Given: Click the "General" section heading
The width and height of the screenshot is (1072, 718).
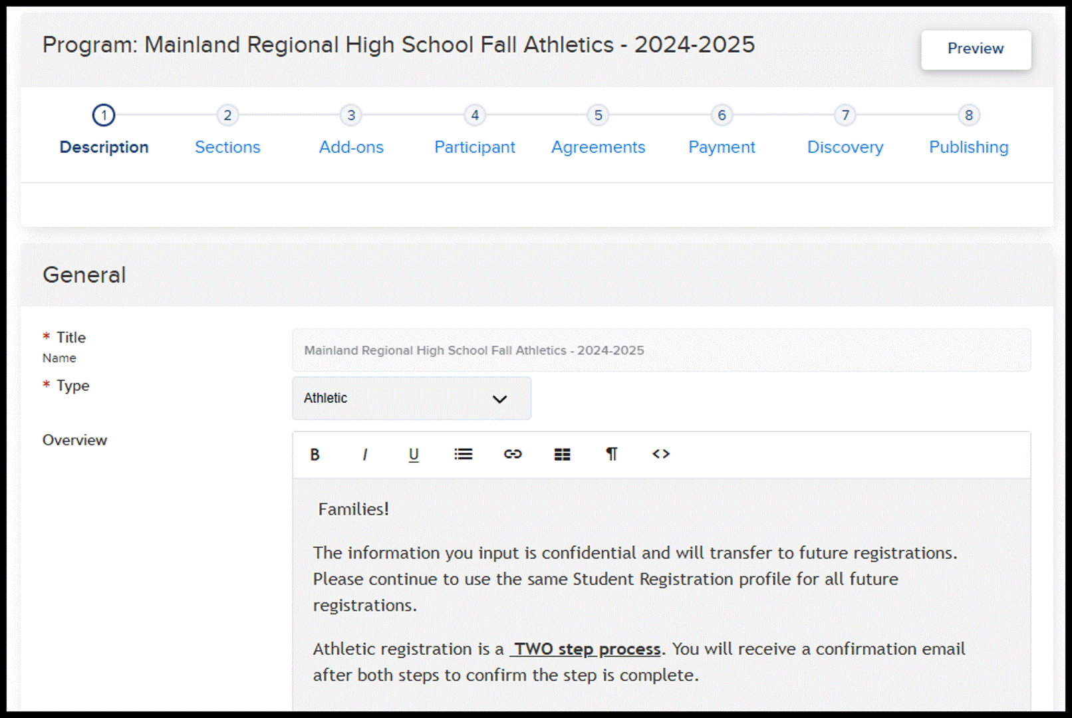Looking at the screenshot, I should (x=84, y=275).
